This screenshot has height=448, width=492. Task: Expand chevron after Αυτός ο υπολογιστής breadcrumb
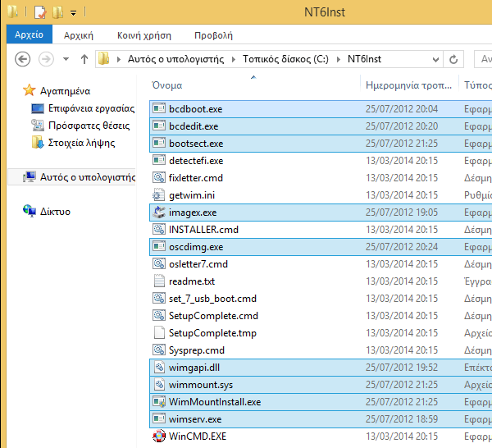pos(233,59)
